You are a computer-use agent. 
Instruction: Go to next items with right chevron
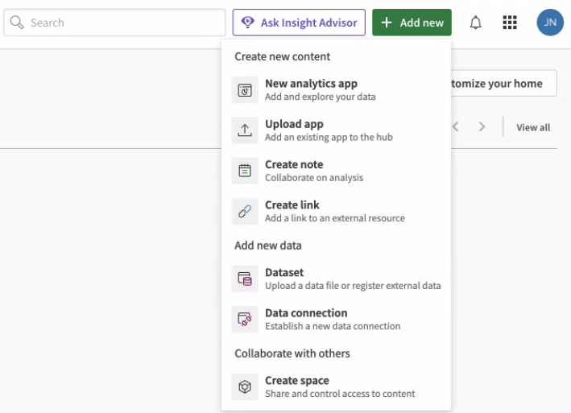(482, 126)
